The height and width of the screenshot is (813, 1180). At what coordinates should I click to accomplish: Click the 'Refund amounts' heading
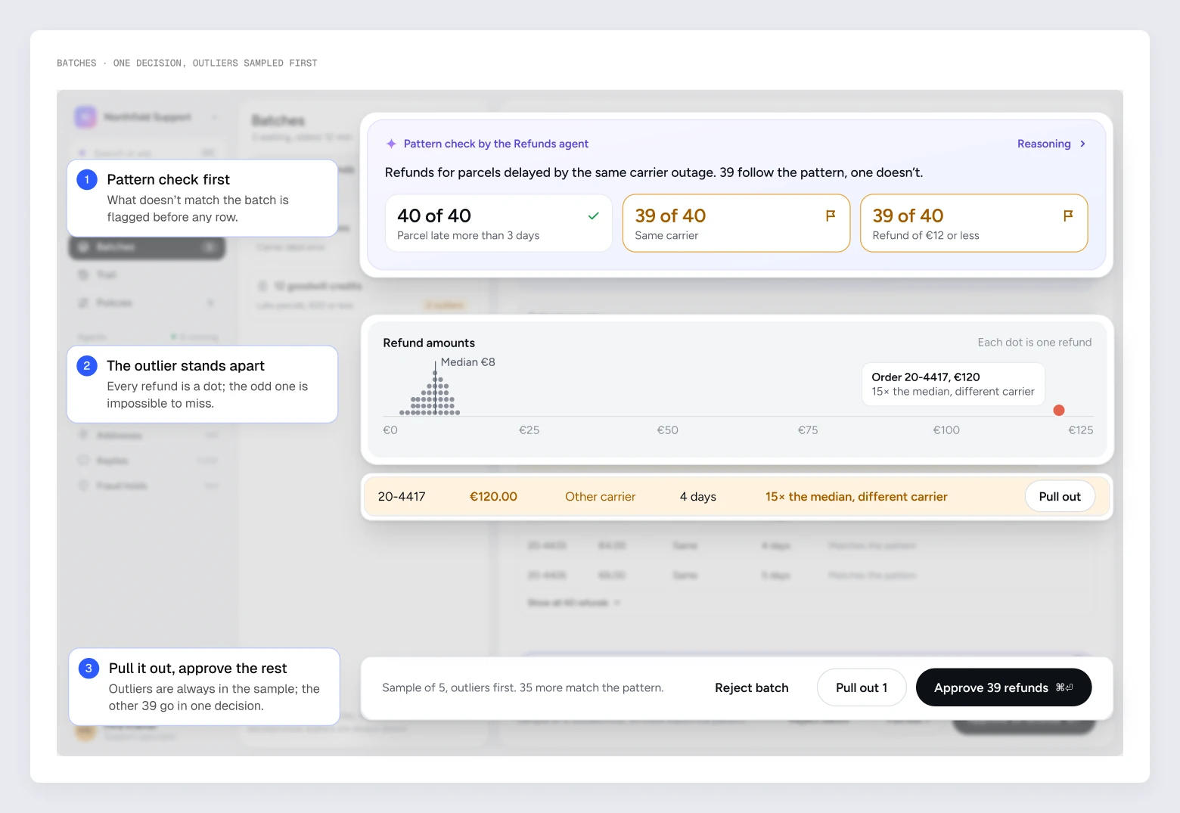(x=429, y=343)
